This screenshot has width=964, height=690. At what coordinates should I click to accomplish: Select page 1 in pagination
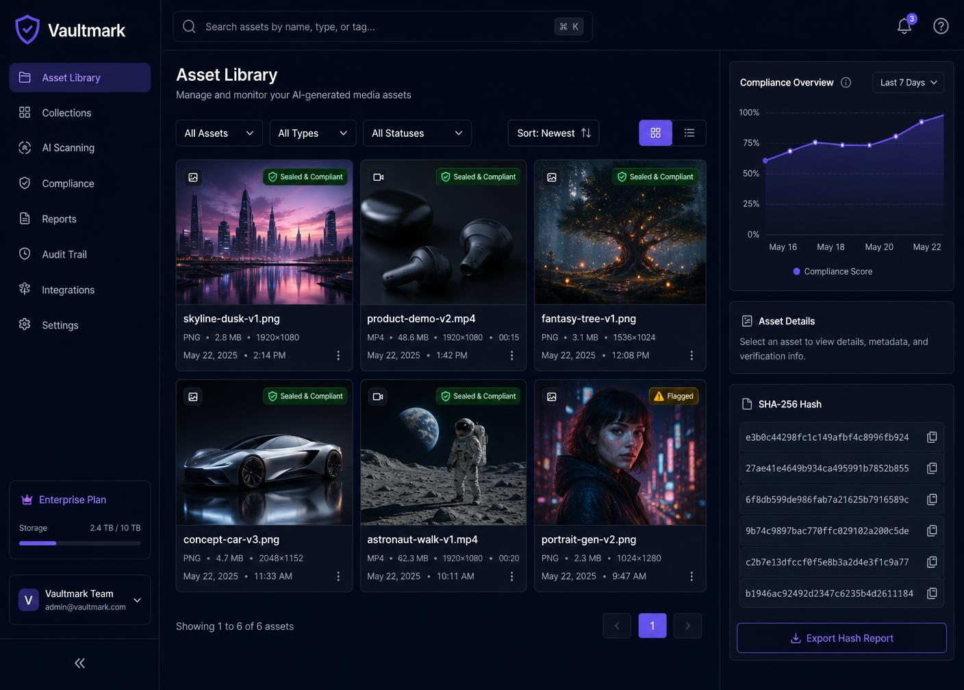[x=652, y=626]
